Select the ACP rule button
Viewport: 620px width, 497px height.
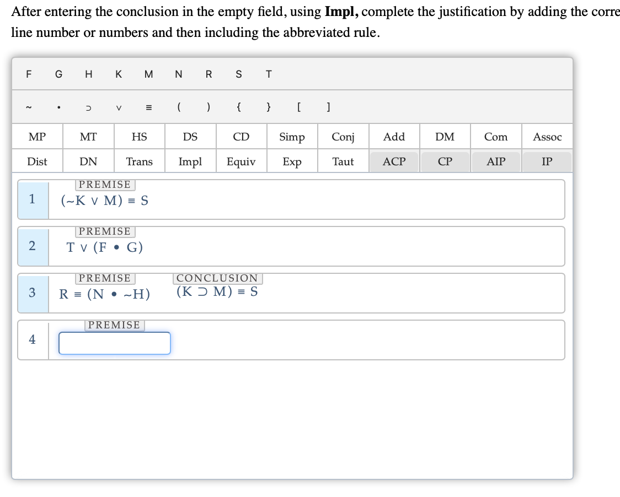click(x=394, y=161)
